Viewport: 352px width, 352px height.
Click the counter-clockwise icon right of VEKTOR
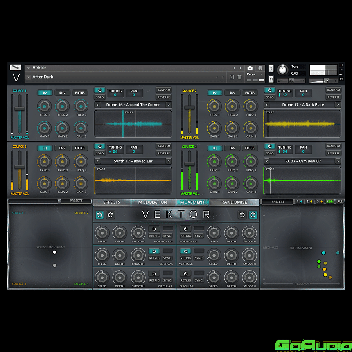242,215
